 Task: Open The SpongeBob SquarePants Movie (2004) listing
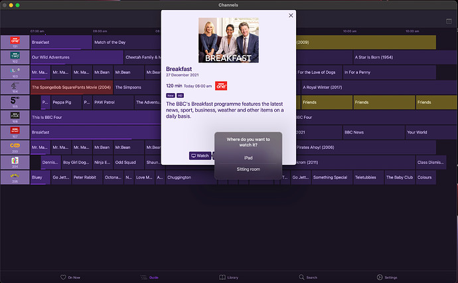[71, 87]
